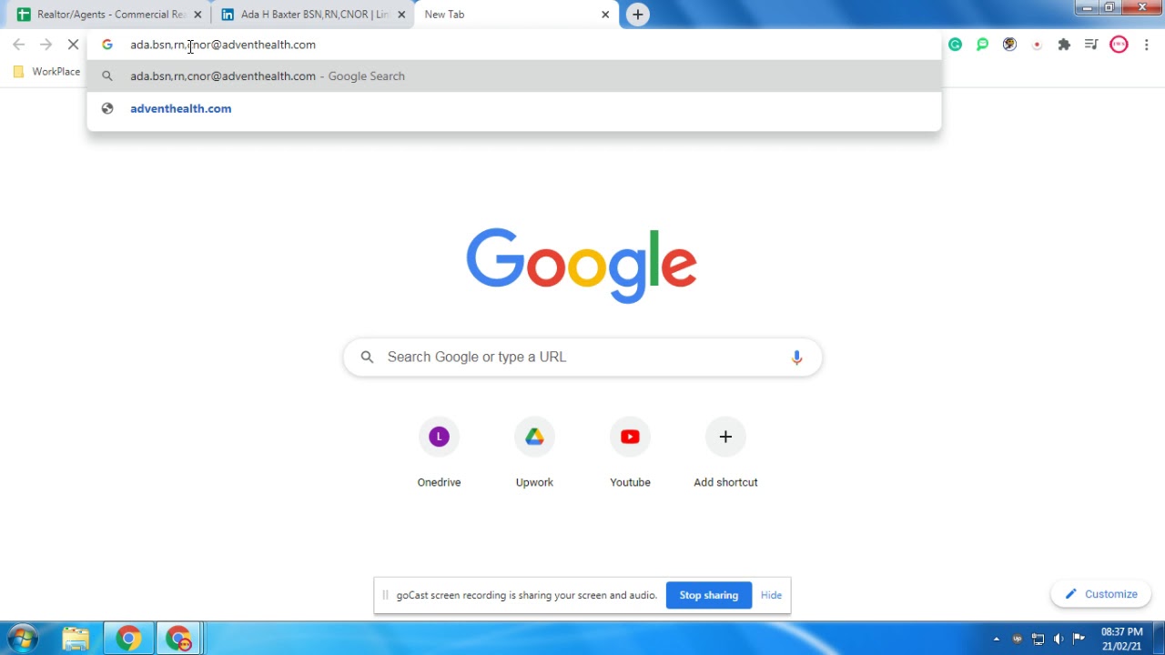Hide the goCast sharing bar
Viewport: 1165px width, 655px height.
pos(771,595)
